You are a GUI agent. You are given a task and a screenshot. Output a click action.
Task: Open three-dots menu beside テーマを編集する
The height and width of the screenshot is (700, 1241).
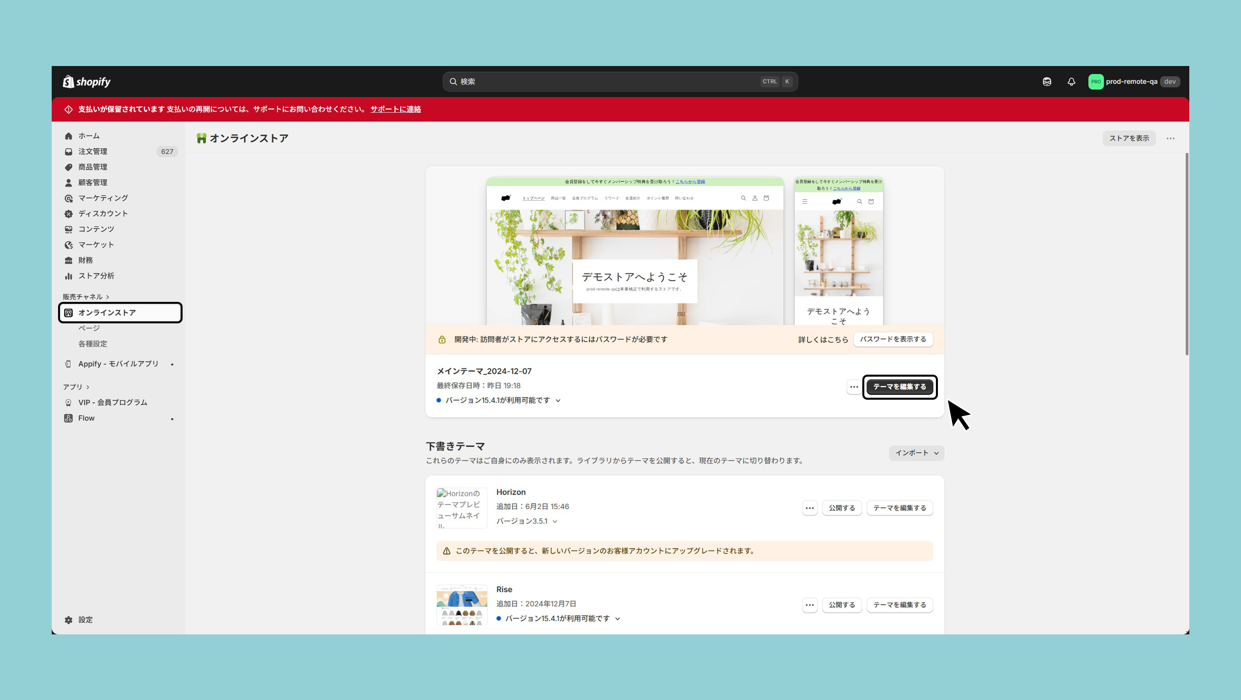854,387
